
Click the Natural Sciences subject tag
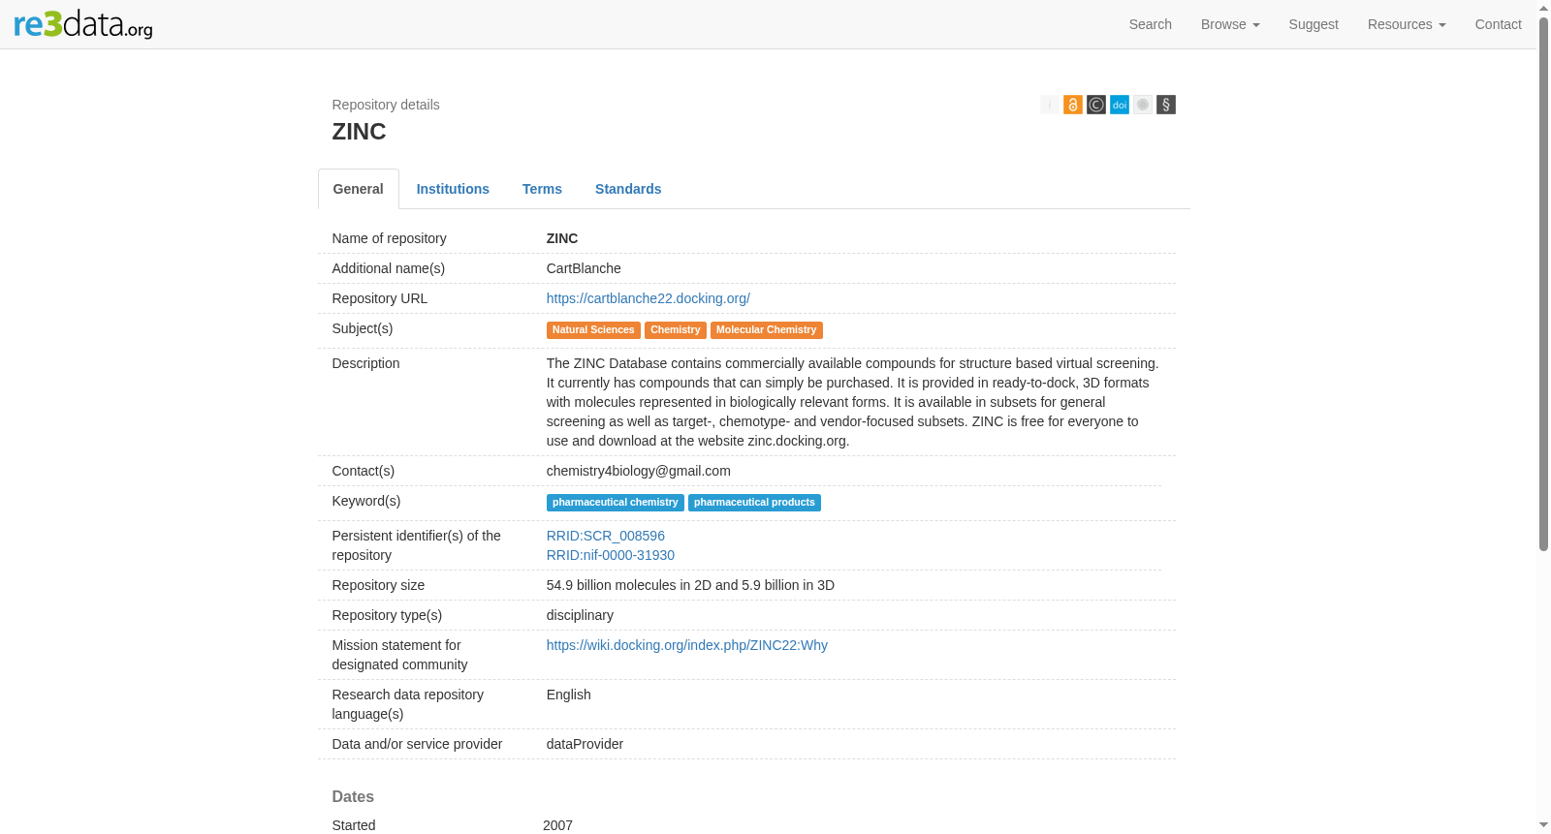[x=593, y=330]
